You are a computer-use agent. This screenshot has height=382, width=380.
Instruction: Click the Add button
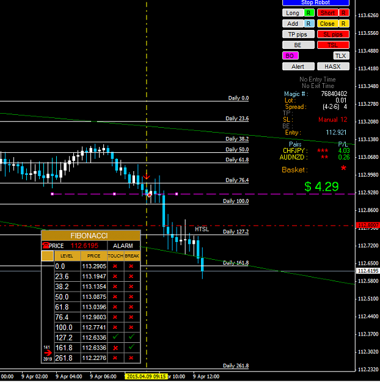point(293,24)
